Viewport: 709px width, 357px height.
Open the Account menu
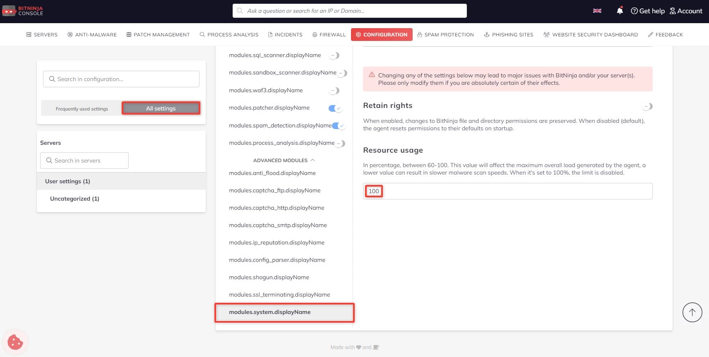tap(686, 11)
